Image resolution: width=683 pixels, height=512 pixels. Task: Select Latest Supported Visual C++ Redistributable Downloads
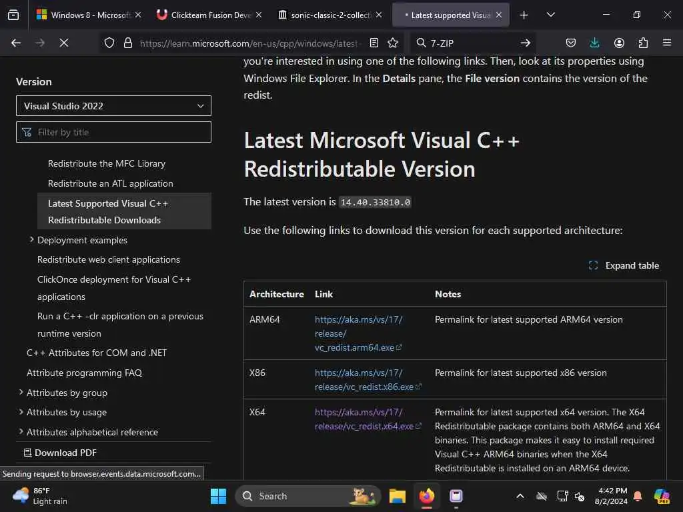pyautogui.click(x=124, y=211)
